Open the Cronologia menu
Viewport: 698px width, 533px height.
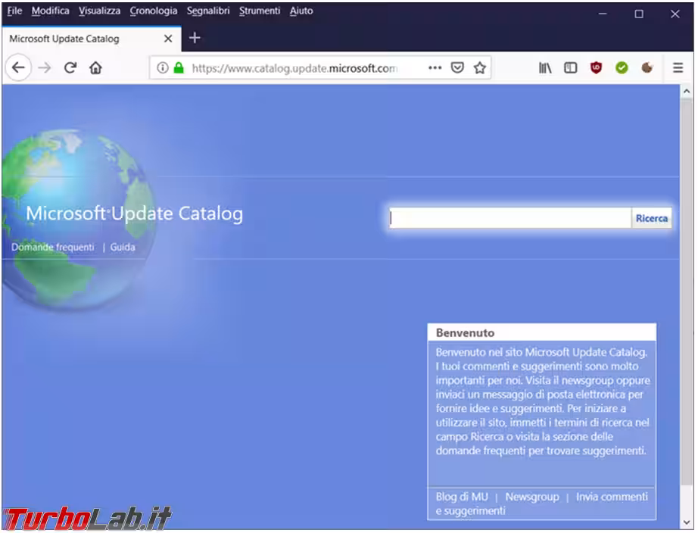pyautogui.click(x=154, y=11)
